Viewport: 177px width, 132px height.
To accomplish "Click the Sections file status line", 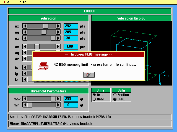I will click(x=90, y=117).
